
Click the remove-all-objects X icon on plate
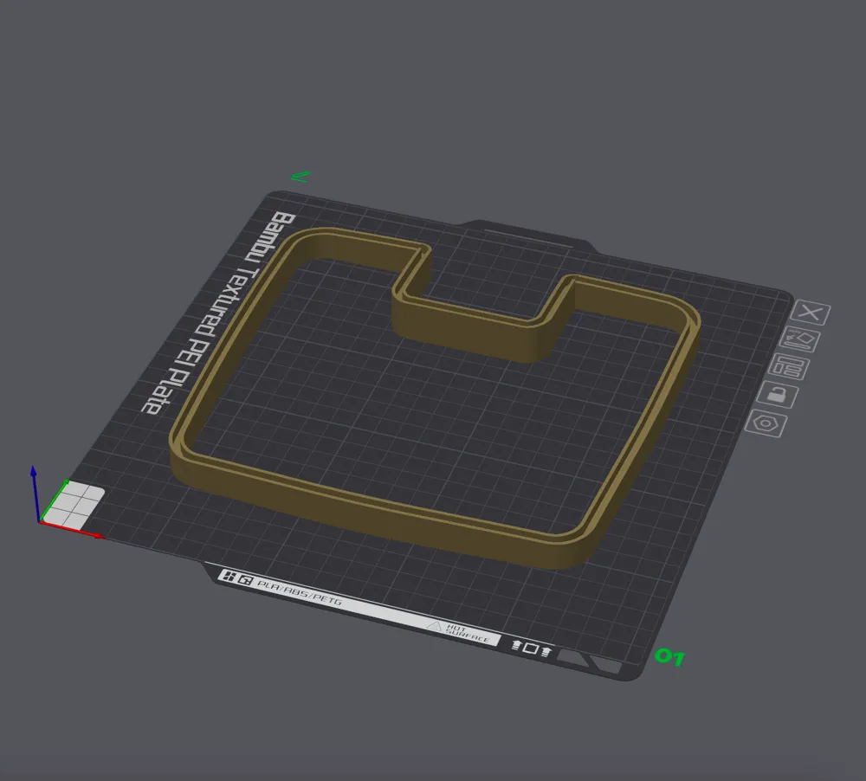[811, 314]
